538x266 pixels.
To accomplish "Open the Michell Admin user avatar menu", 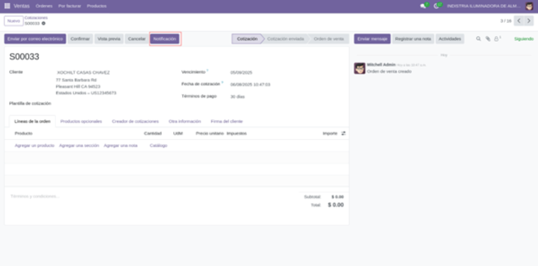I will 529,6.
